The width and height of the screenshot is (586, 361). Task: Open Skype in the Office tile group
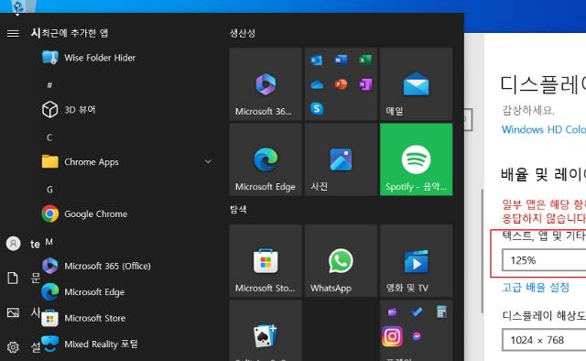pos(317,109)
